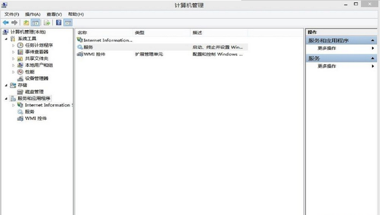Collapse 服务和应用程序 actions section arrow
Viewport: 380px width, 215px height.
coord(373,41)
